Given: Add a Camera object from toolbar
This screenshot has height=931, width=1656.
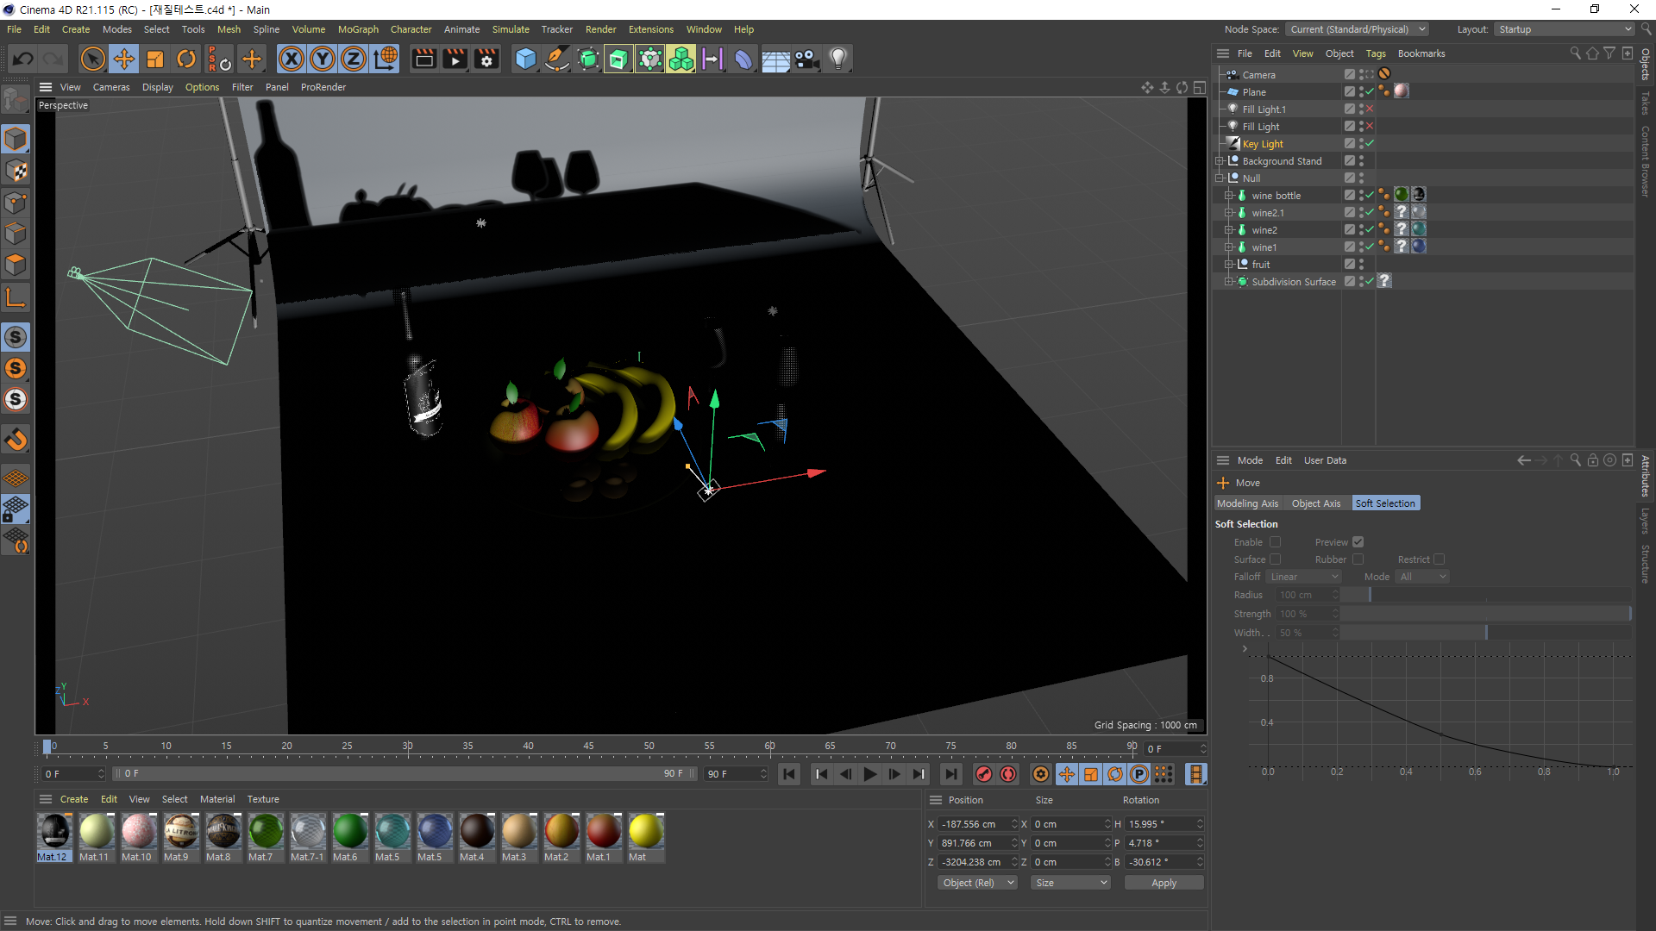Looking at the screenshot, I should (806, 59).
